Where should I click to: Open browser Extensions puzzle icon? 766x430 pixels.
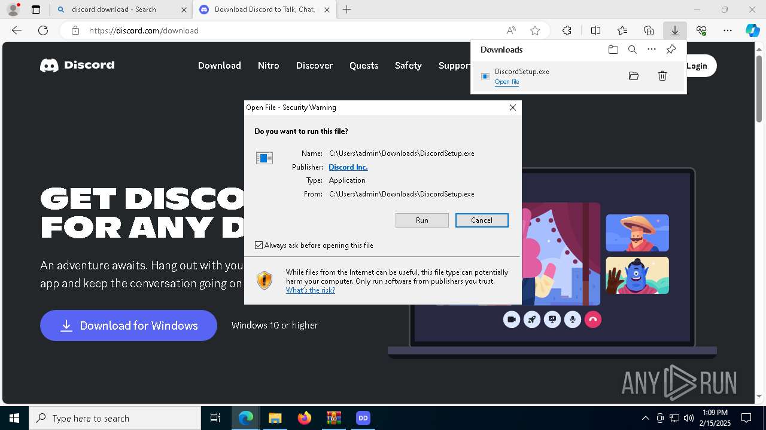[x=567, y=30]
